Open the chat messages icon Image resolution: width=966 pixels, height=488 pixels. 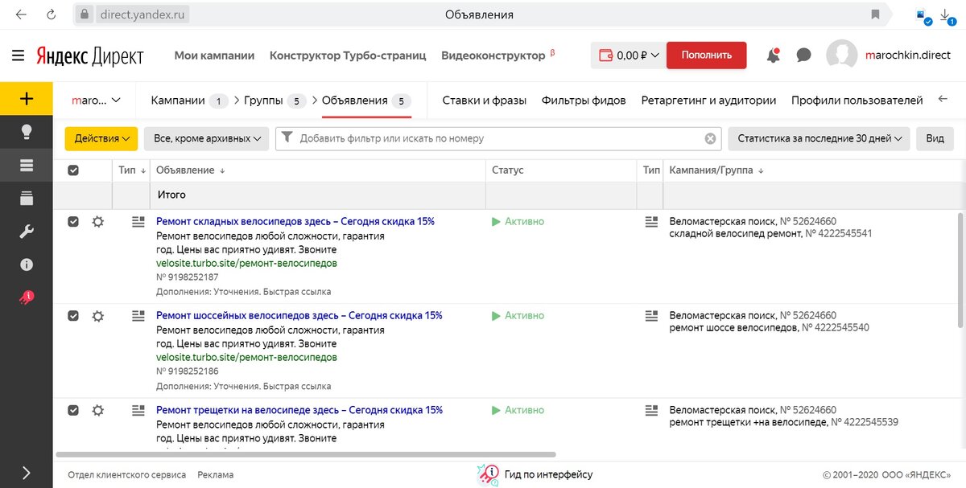[803, 55]
